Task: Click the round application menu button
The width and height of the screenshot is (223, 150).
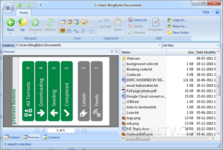Action: pos(9,8)
